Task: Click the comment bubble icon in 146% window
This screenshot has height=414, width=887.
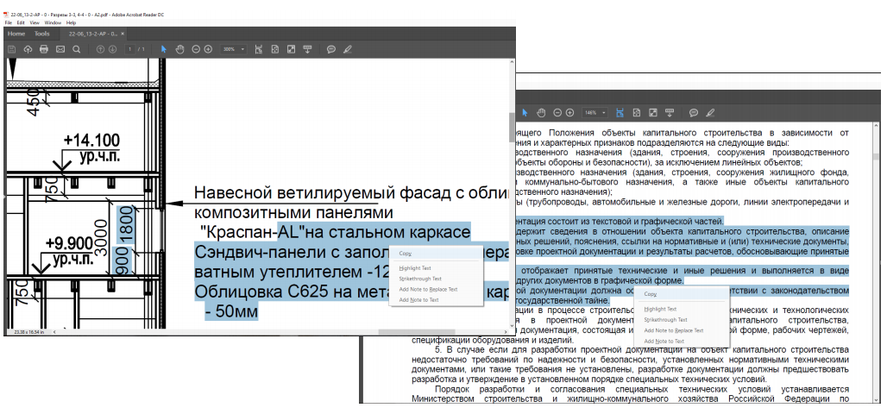Action: pyautogui.click(x=693, y=112)
